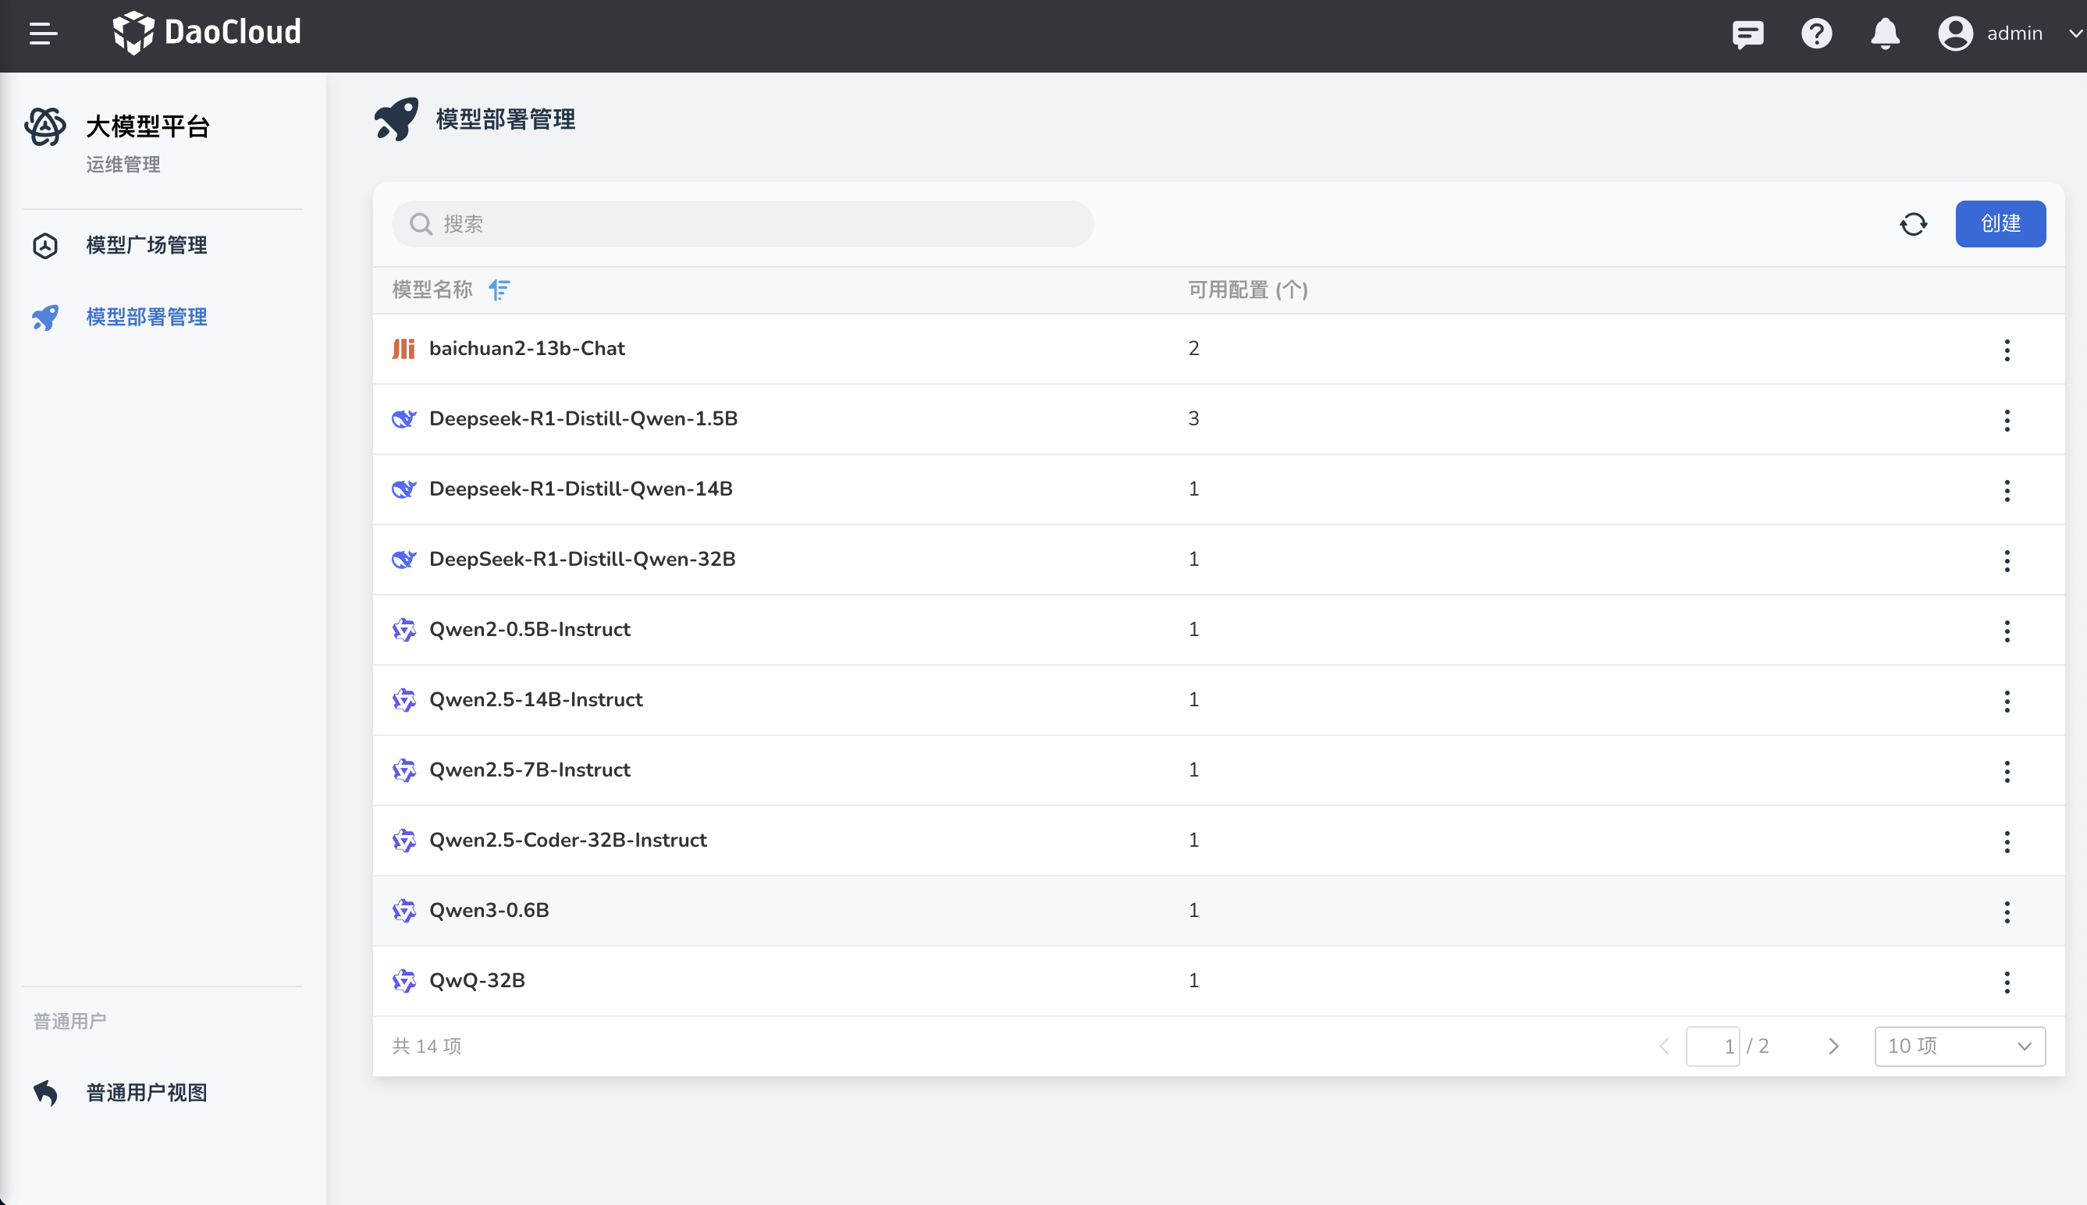2087x1205 pixels.
Task: Open the more menu for baichuan2-13b-Chat
Action: 2007,350
